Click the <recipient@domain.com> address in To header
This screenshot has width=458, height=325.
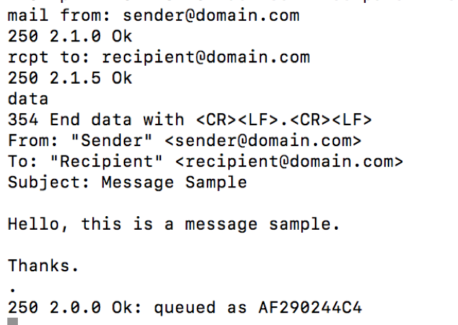(x=289, y=162)
